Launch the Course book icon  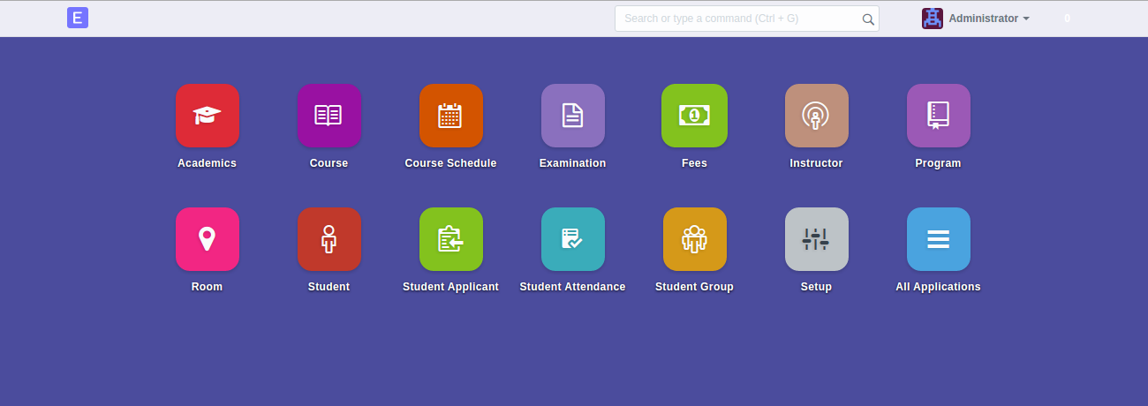tap(329, 116)
